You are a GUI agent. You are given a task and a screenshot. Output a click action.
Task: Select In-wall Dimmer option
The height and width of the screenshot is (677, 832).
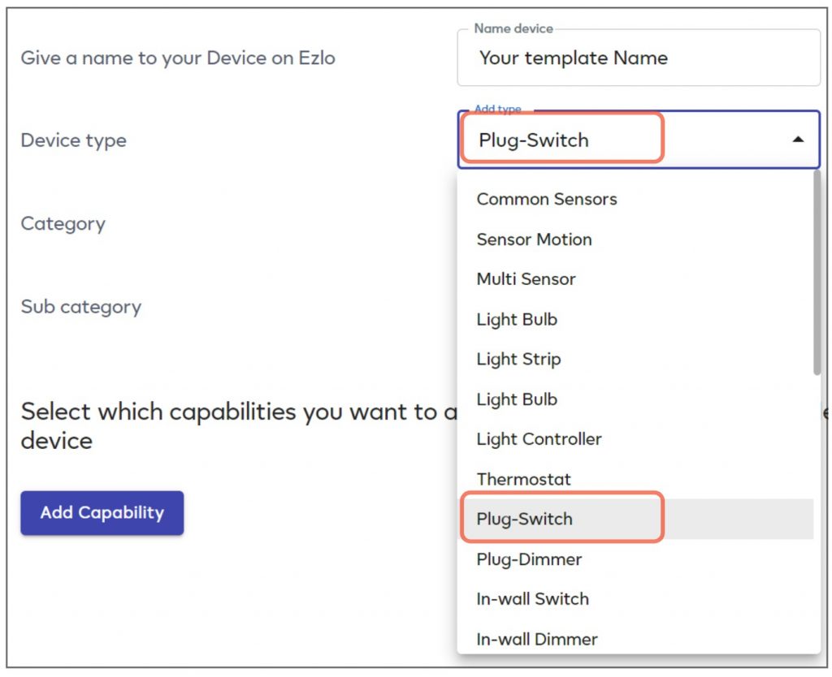click(x=536, y=639)
